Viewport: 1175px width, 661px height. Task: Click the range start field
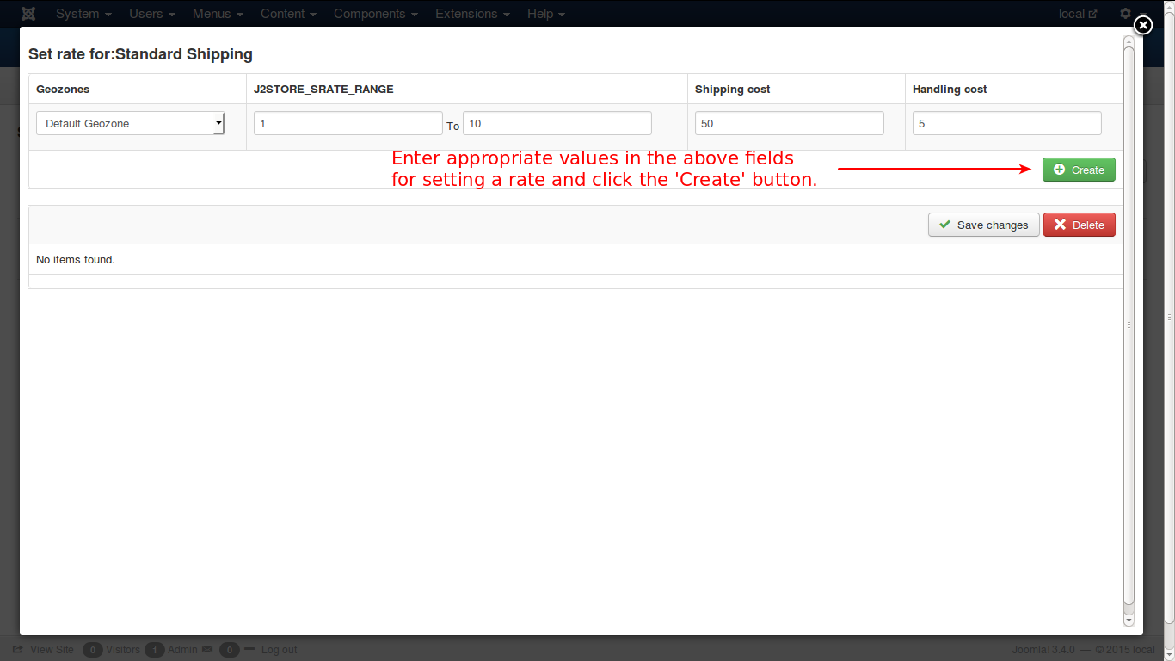coord(348,123)
